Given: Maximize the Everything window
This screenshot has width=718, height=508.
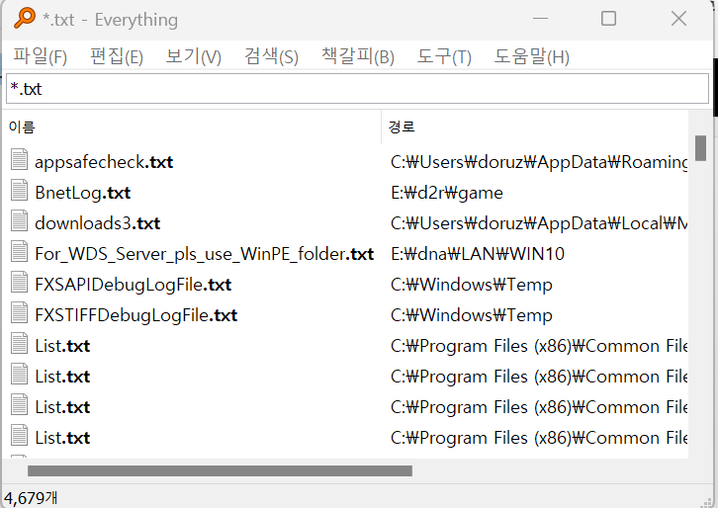Looking at the screenshot, I should 608,19.
